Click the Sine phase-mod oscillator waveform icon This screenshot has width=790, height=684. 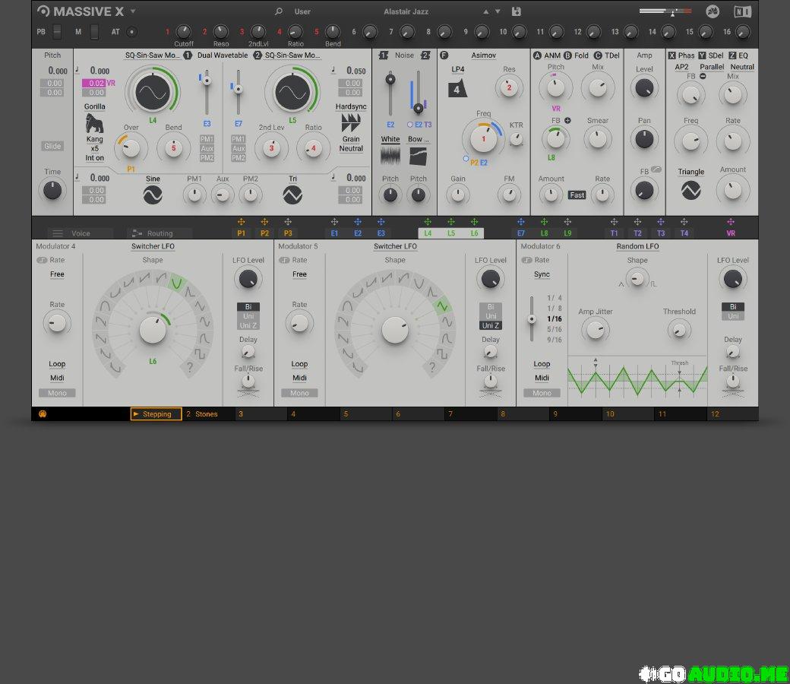tap(153, 195)
